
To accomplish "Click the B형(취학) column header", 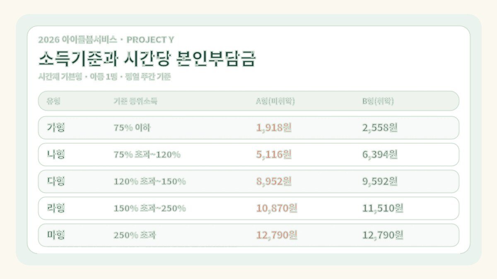I will [x=378, y=101].
